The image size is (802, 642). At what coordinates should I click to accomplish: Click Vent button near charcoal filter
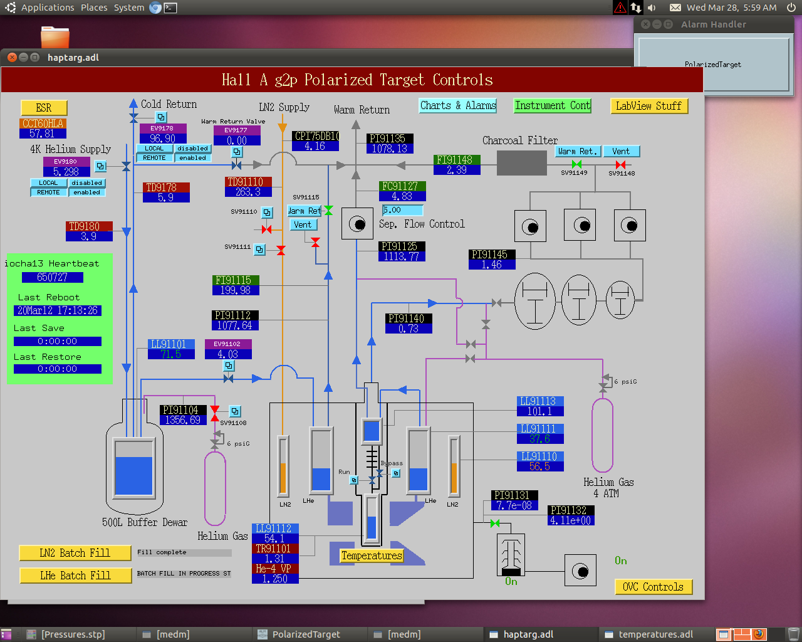point(621,152)
